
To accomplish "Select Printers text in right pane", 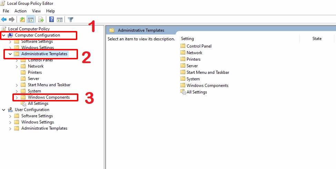I will pos(194,59).
